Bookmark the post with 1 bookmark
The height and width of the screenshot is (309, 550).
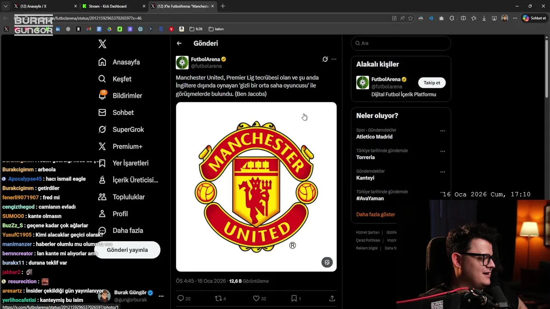296,298
